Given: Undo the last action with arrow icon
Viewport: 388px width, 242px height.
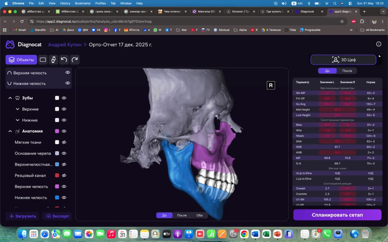Looking at the screenshot, I should point(64,60).
